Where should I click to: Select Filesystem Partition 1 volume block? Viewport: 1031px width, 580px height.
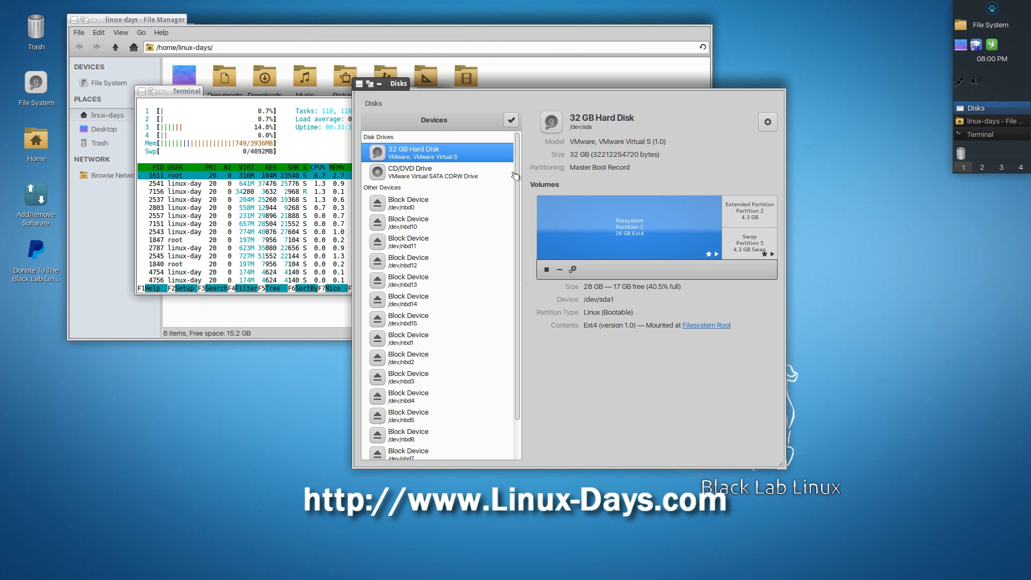coord(629,227)
